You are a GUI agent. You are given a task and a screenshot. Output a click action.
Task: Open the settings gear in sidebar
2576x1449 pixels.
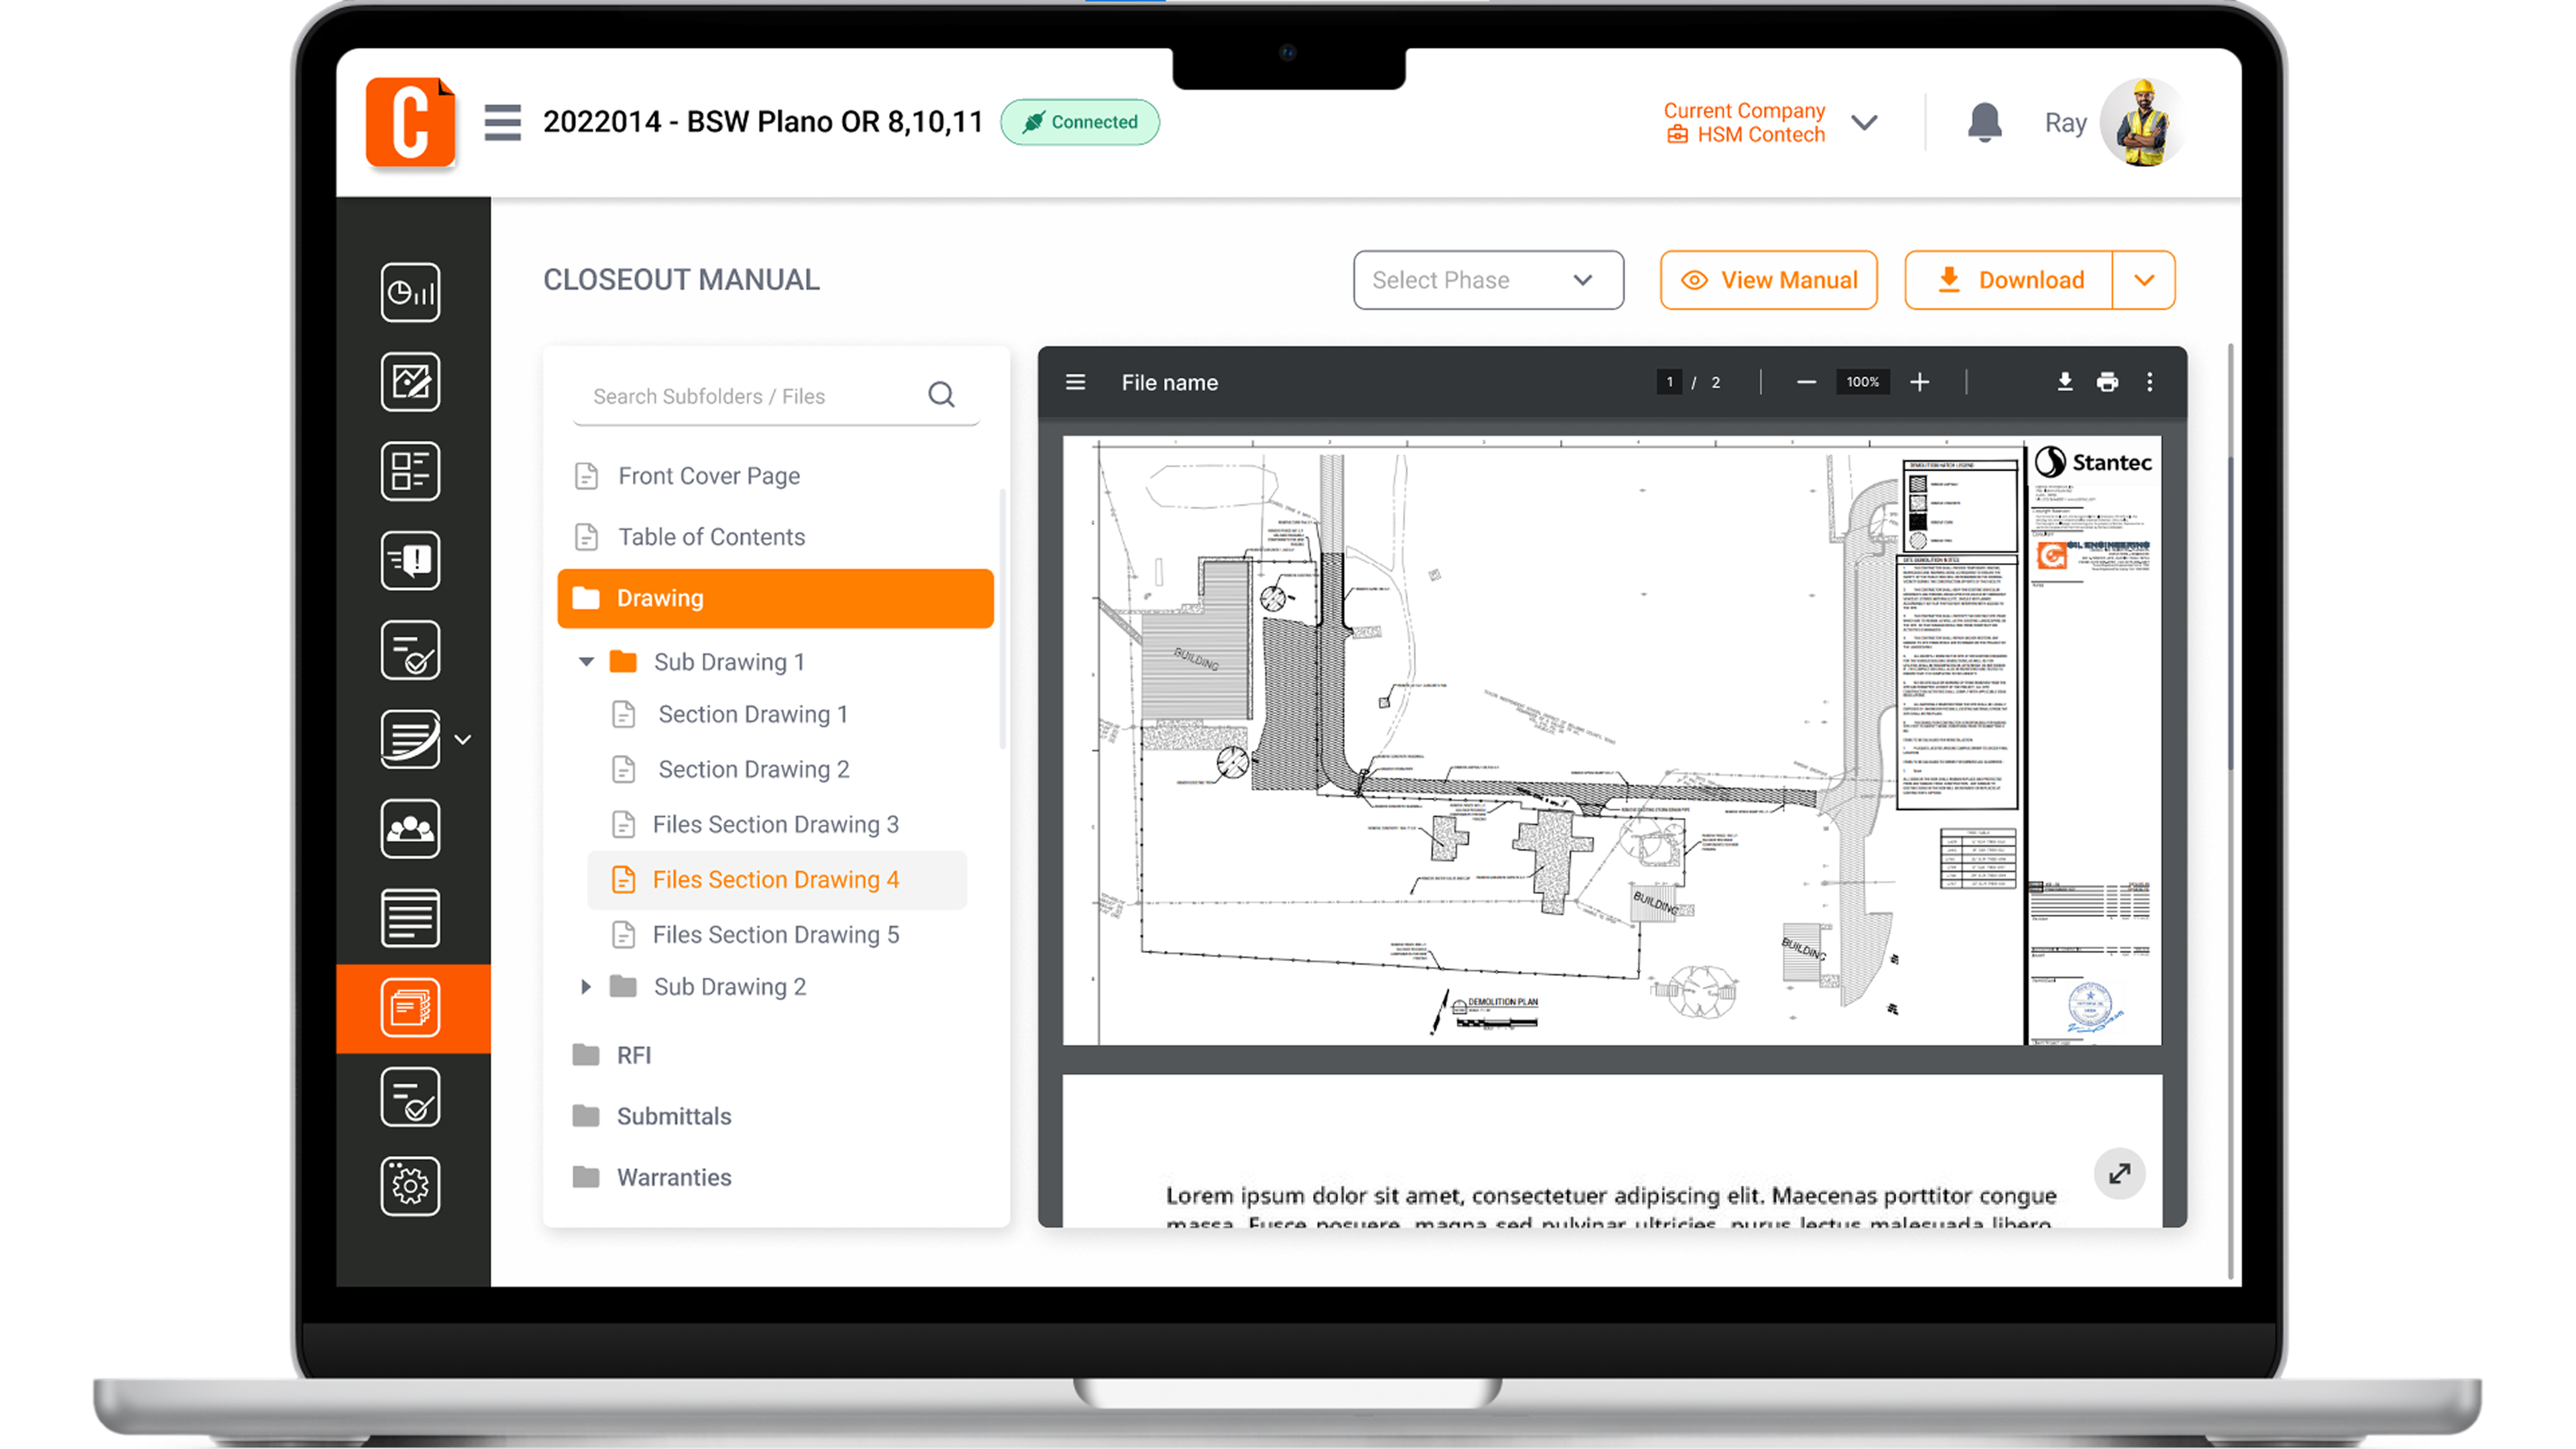coord(410,1186)
